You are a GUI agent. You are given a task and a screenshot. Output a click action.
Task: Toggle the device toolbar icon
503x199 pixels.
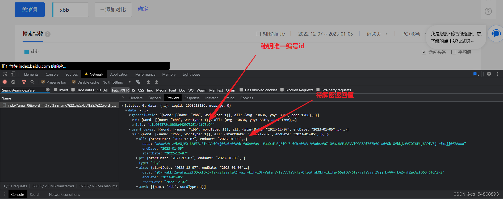13,74
